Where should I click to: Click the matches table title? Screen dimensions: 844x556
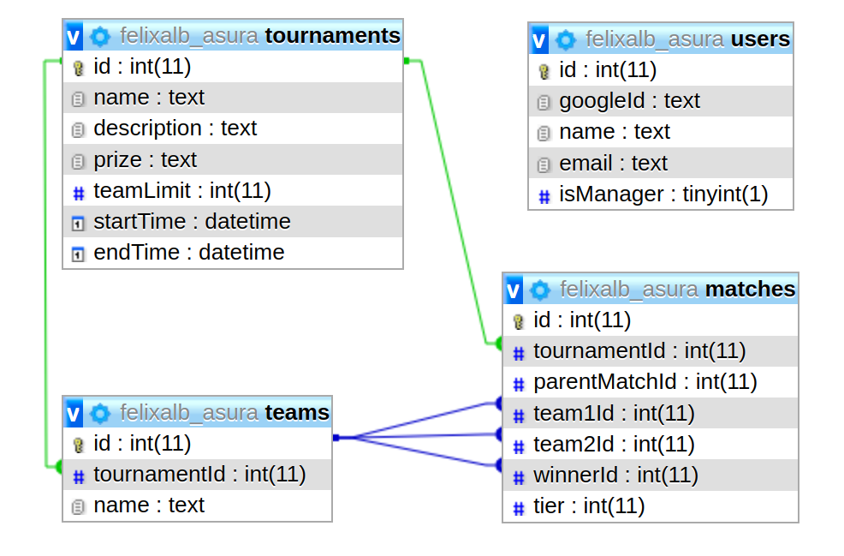750,290
